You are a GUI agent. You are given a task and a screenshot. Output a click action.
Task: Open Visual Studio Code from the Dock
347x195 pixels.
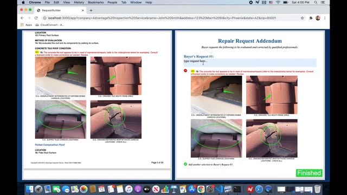219,189
